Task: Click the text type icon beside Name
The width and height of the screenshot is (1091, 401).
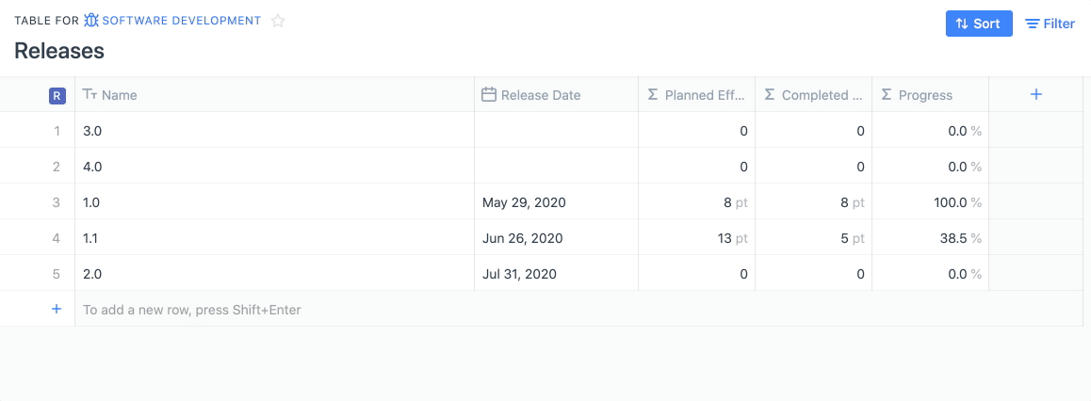Action: pyautogui.click(x=90, y=94)
